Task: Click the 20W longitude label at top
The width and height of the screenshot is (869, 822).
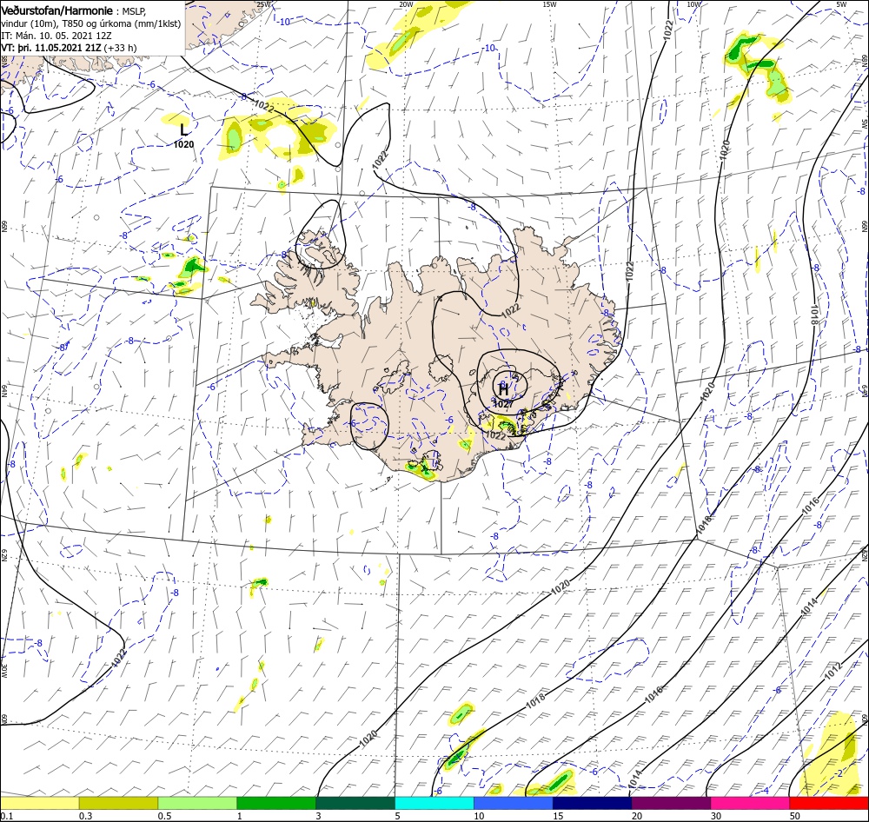Action: 406,3
